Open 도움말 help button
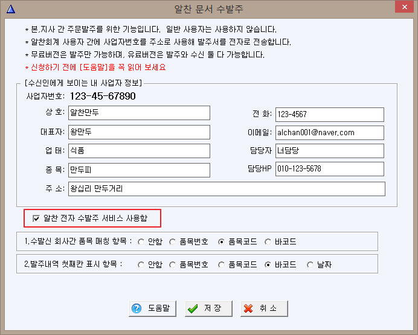Screen dimensions: 418x335 [152, 308]
